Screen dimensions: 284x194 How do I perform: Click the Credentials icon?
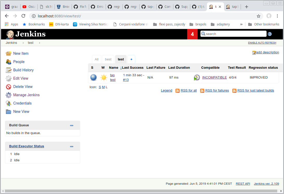(x=8, y=103)
